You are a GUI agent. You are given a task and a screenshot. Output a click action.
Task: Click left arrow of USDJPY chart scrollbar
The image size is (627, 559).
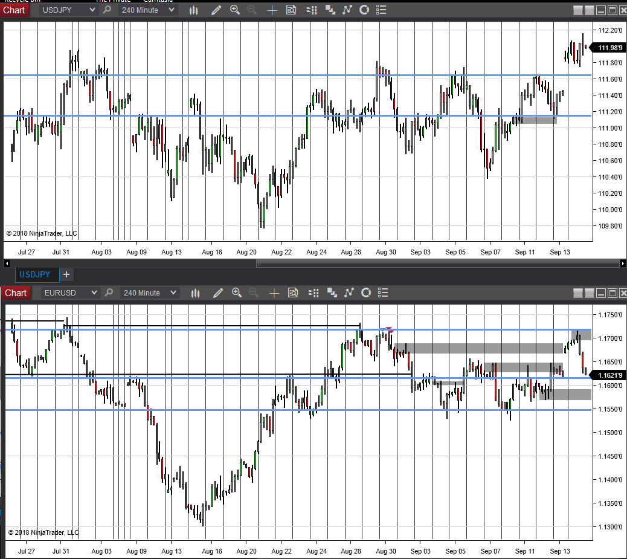click(7, 263)
